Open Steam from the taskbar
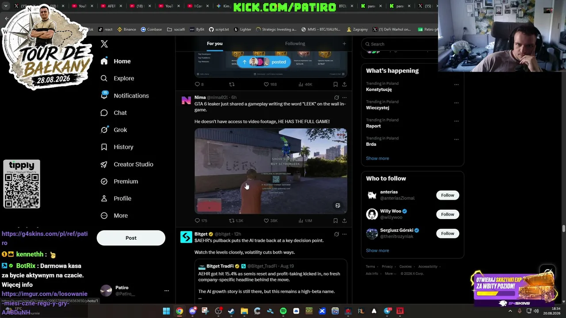Viewport: 566px width, 318px height. coord(231,311)
